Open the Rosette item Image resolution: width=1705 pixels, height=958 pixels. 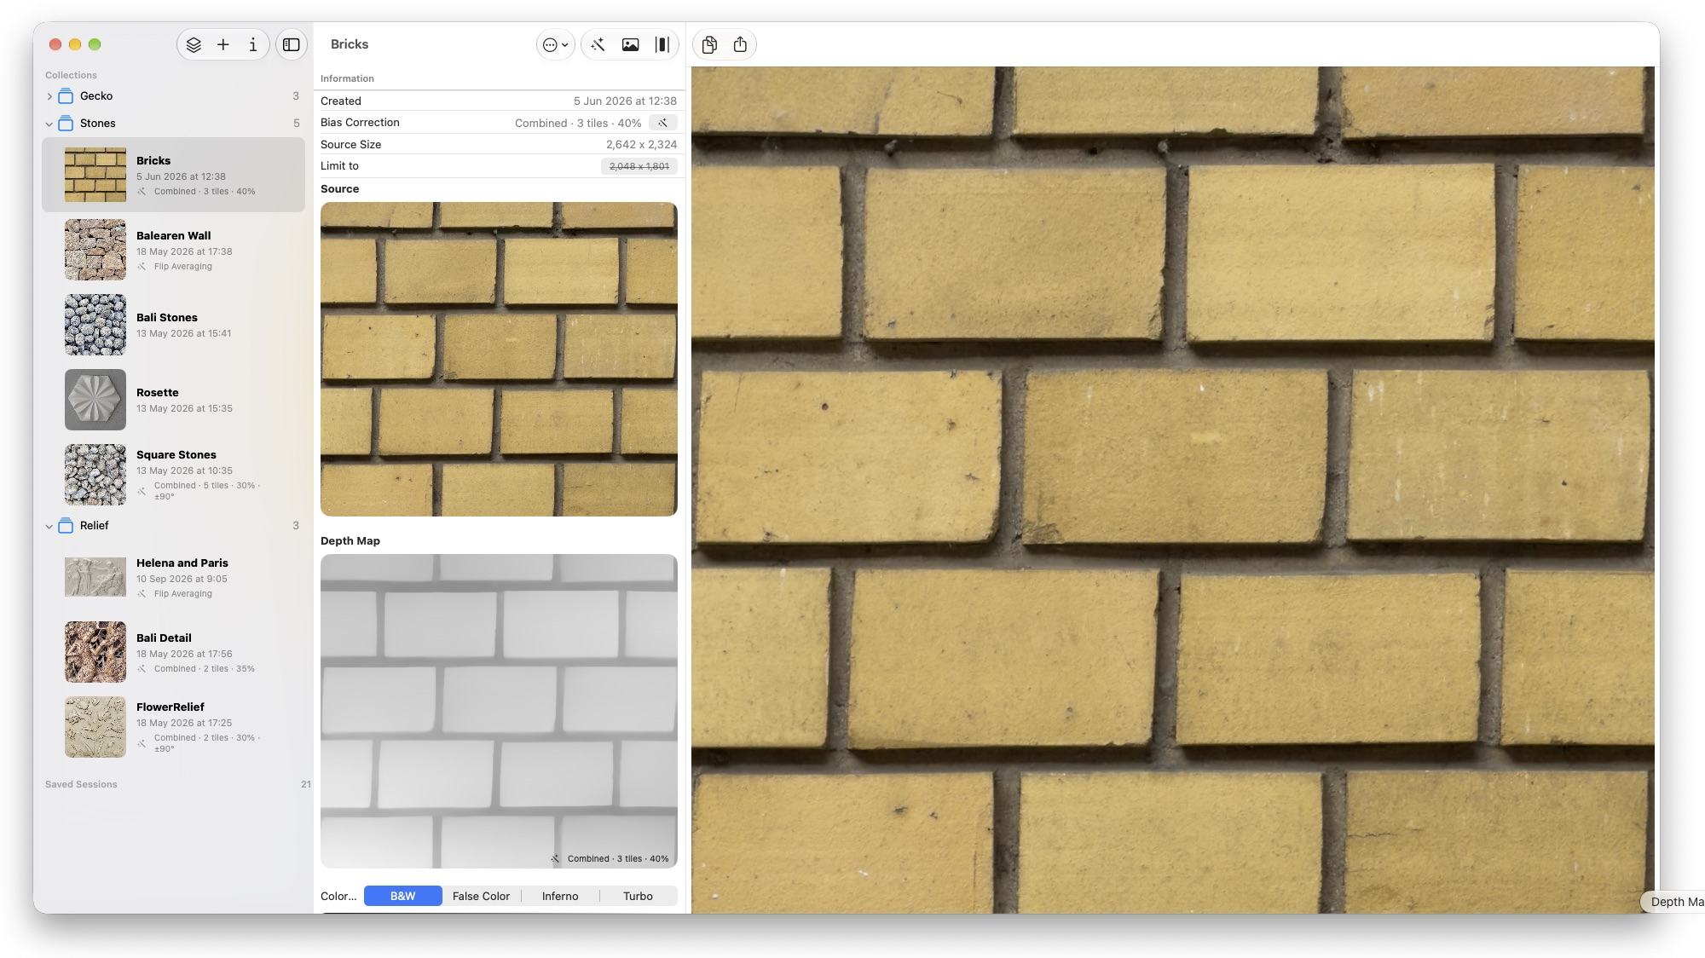tap(173, 400)
